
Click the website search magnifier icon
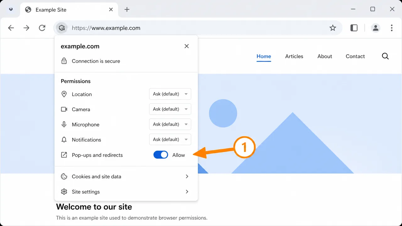point(385,56)
